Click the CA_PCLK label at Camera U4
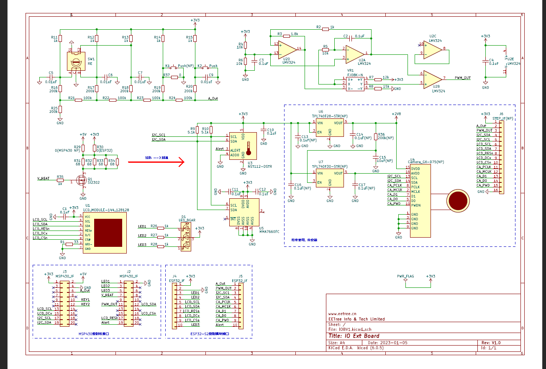This screenshot has width=546, height=369. 394,185
